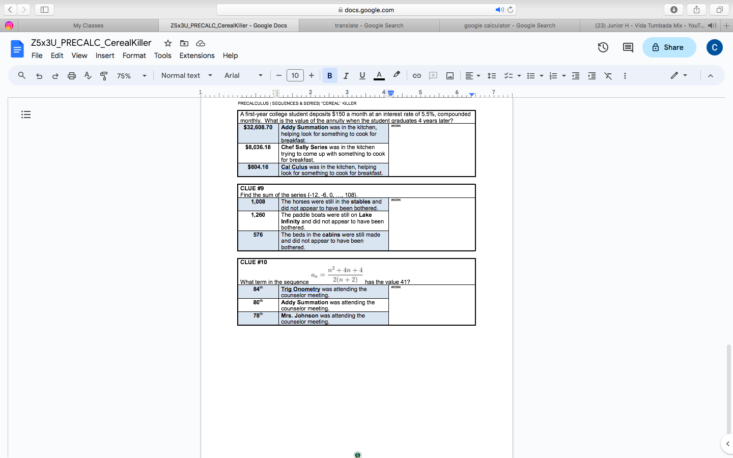The height and width of the screenshot is (458, 733).
Task: Reload the page
Action: (x=511, y=10)
